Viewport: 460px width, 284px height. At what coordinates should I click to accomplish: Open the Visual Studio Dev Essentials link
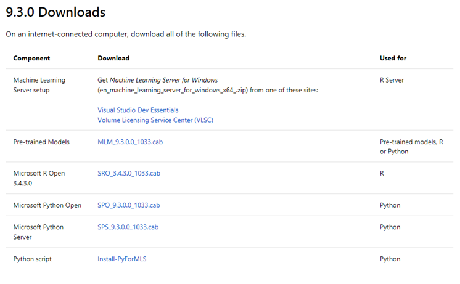138,110
